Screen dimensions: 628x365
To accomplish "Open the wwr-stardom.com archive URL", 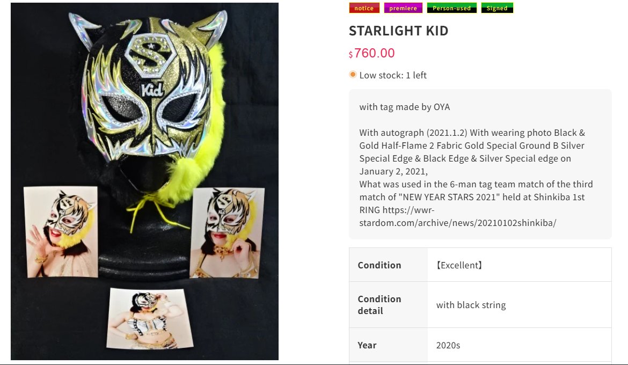I will click(457, 216).
